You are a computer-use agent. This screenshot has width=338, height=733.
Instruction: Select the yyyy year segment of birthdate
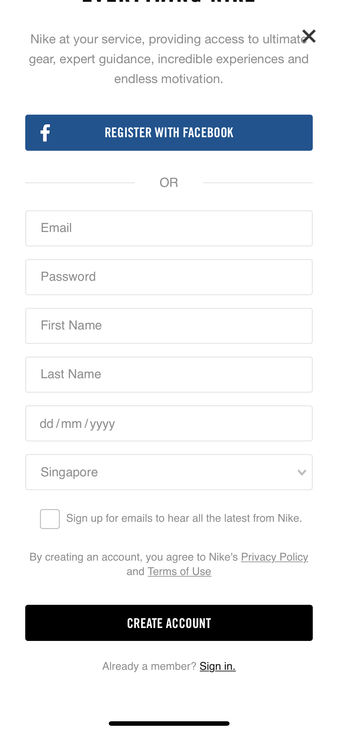click(x=102, y=424)
